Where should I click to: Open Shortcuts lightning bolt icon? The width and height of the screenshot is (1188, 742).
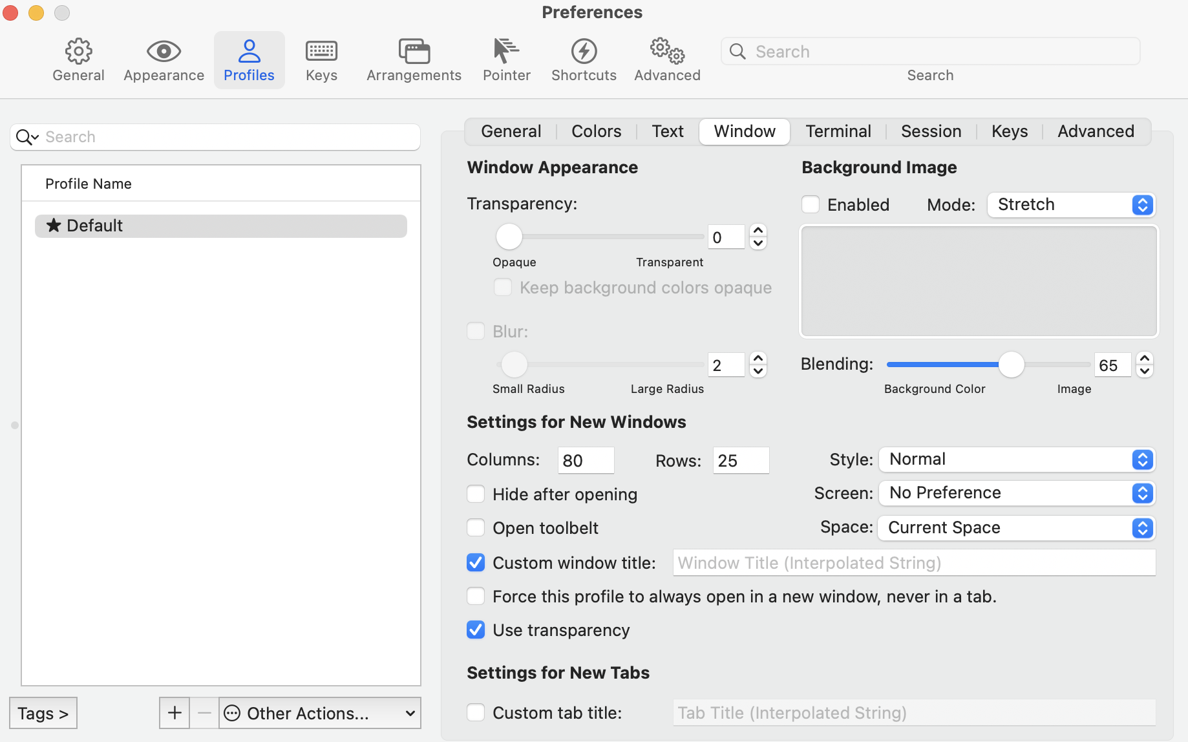point(584,52)
